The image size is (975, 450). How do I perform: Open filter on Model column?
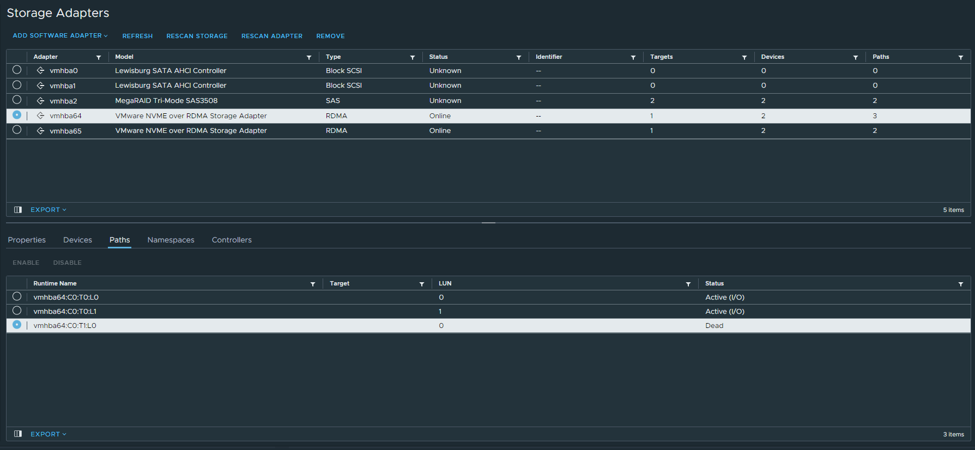[309, 57]
